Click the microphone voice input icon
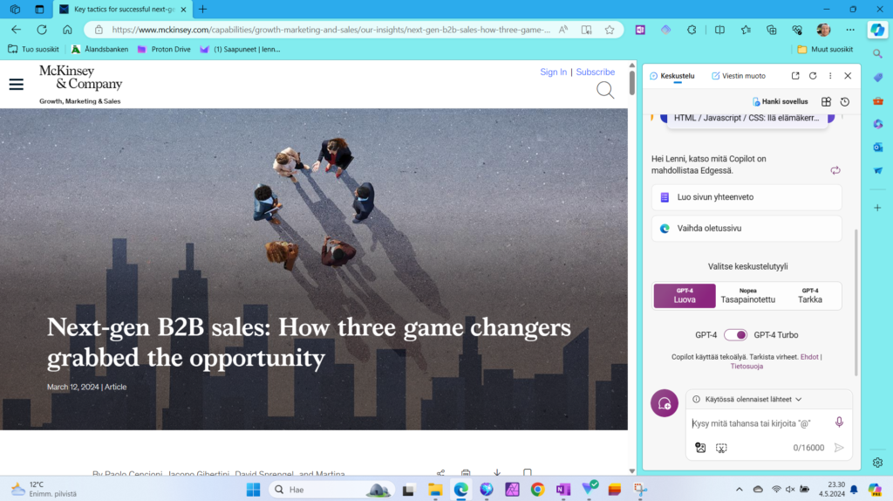 click(839, 422)
